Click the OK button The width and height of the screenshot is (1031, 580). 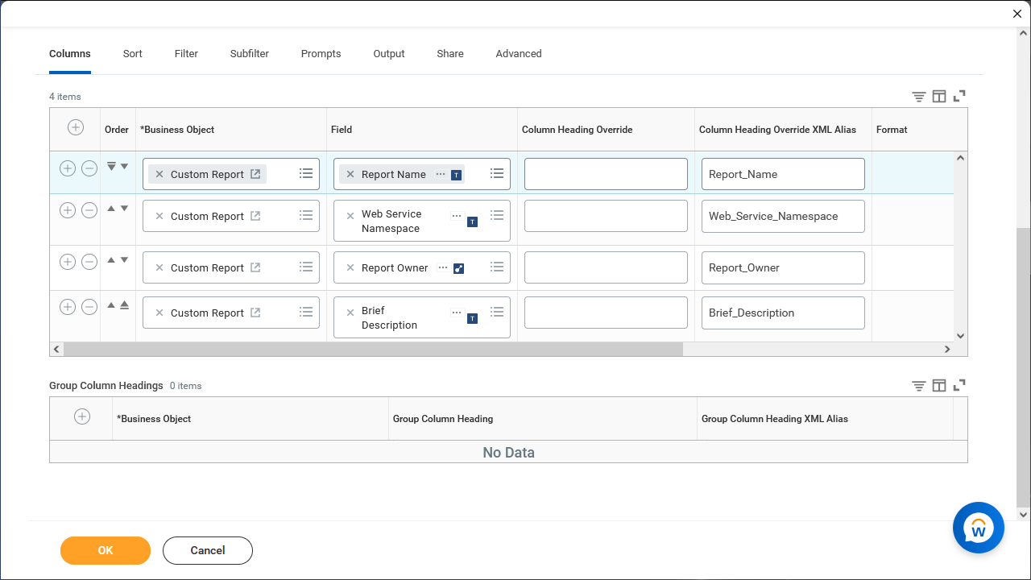coord(105,550)
